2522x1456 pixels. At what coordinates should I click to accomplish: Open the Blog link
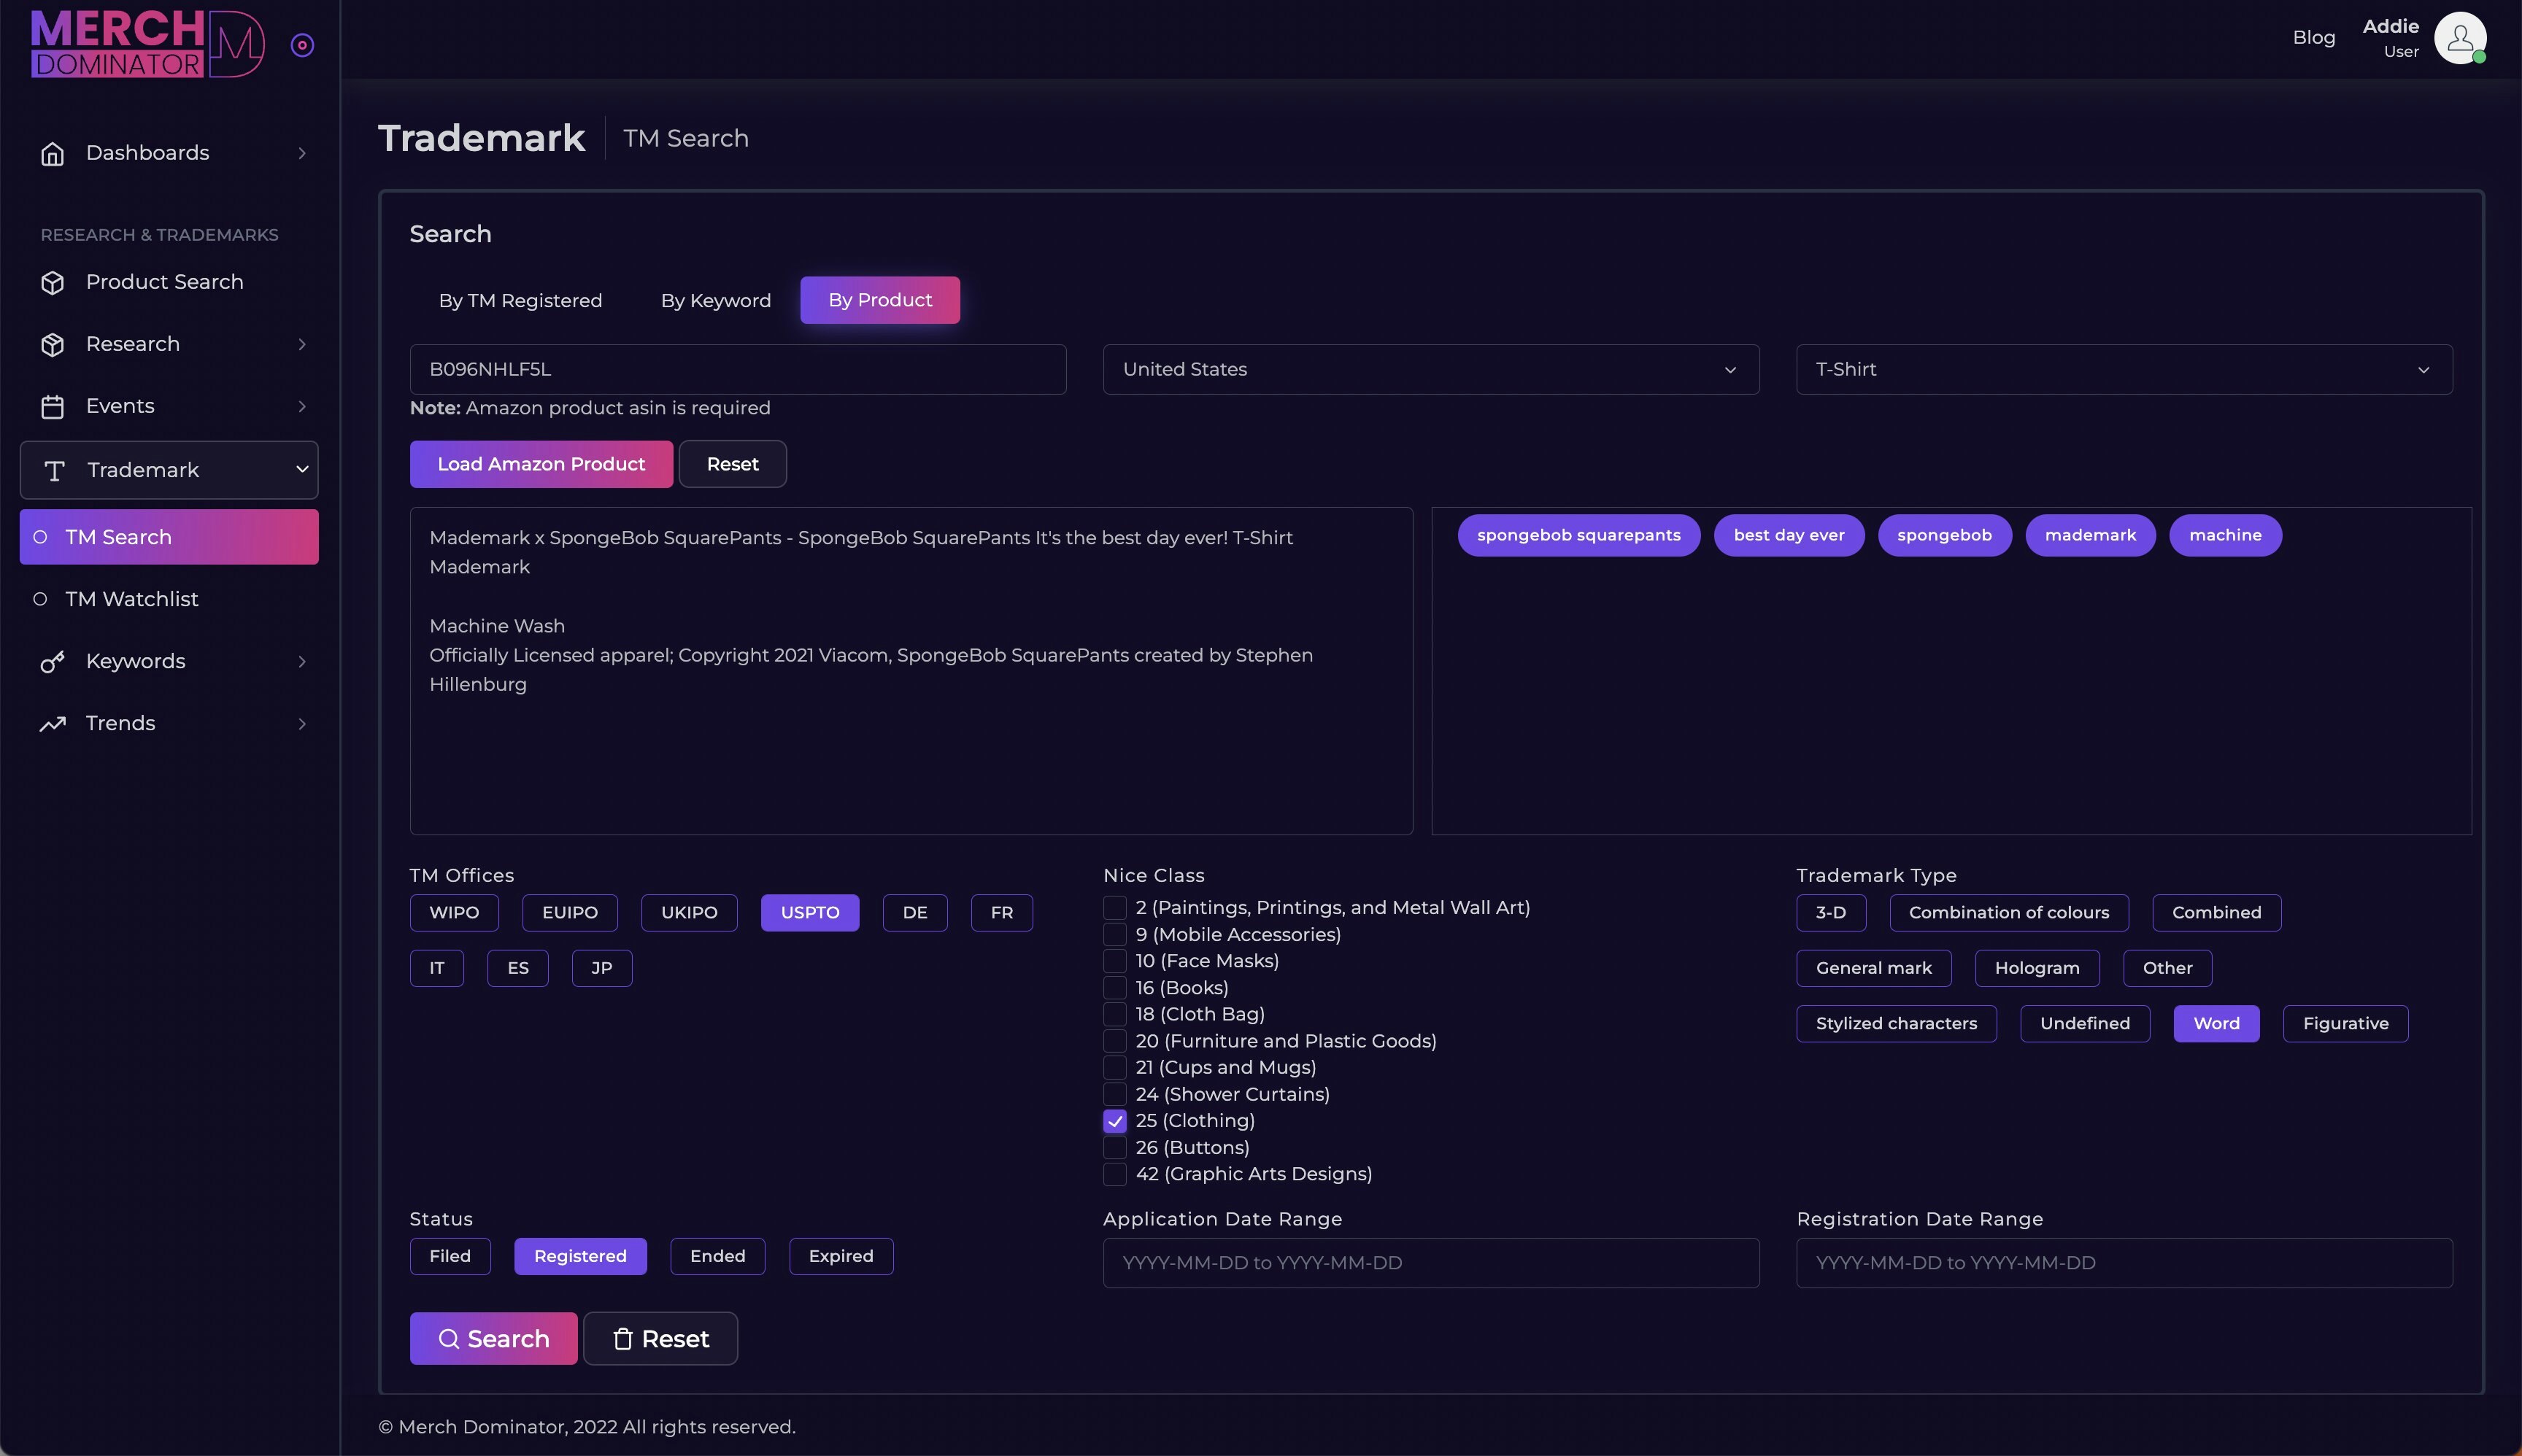[2314, 38]
